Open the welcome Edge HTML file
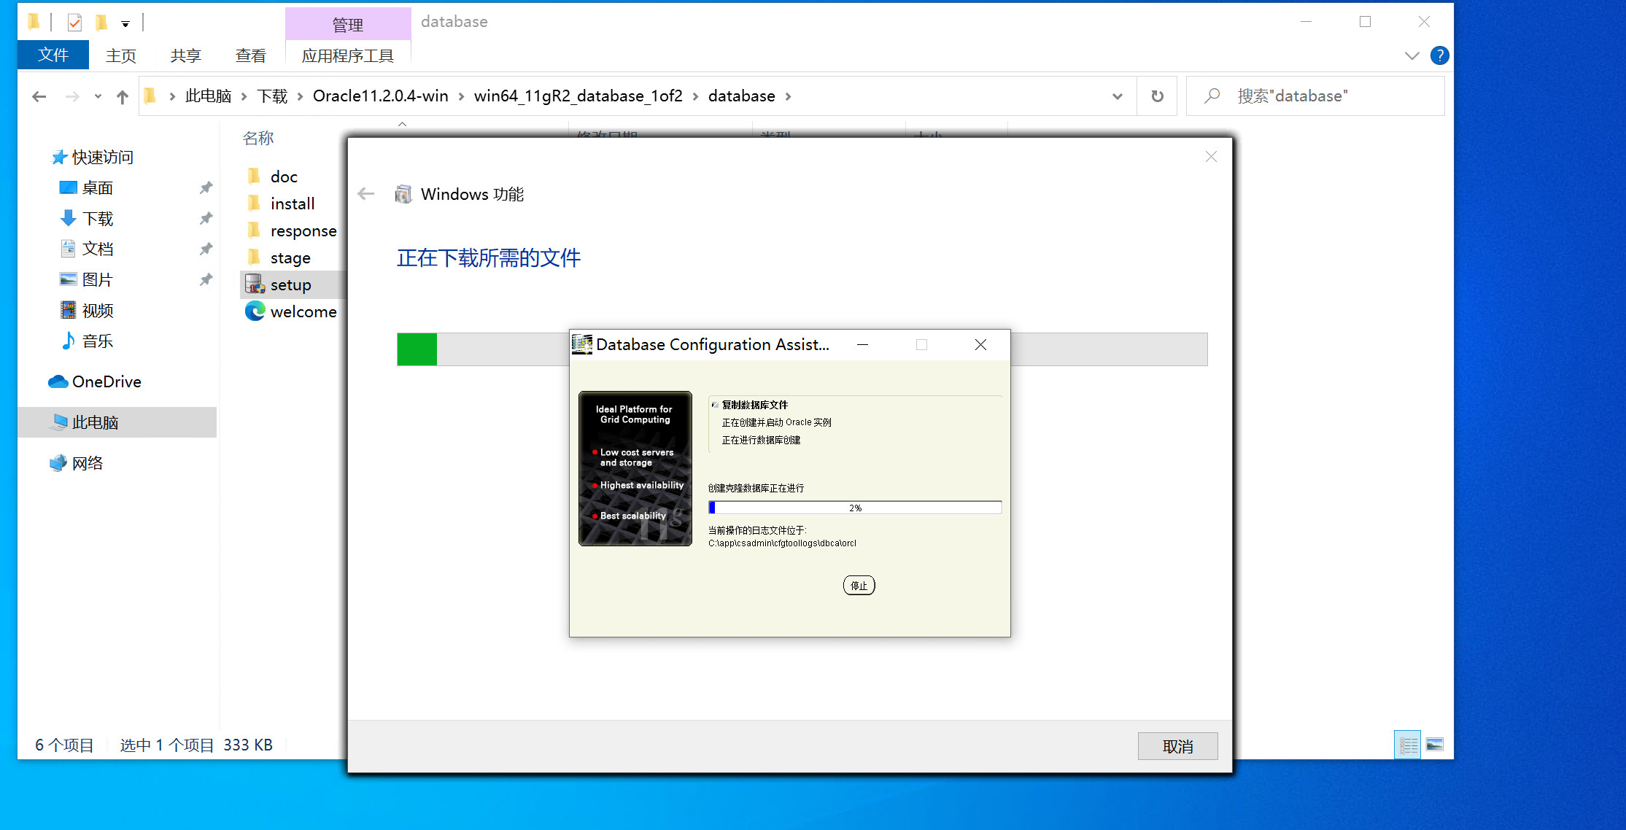The width and height of the screenshot is (1626, 830). 302,311
